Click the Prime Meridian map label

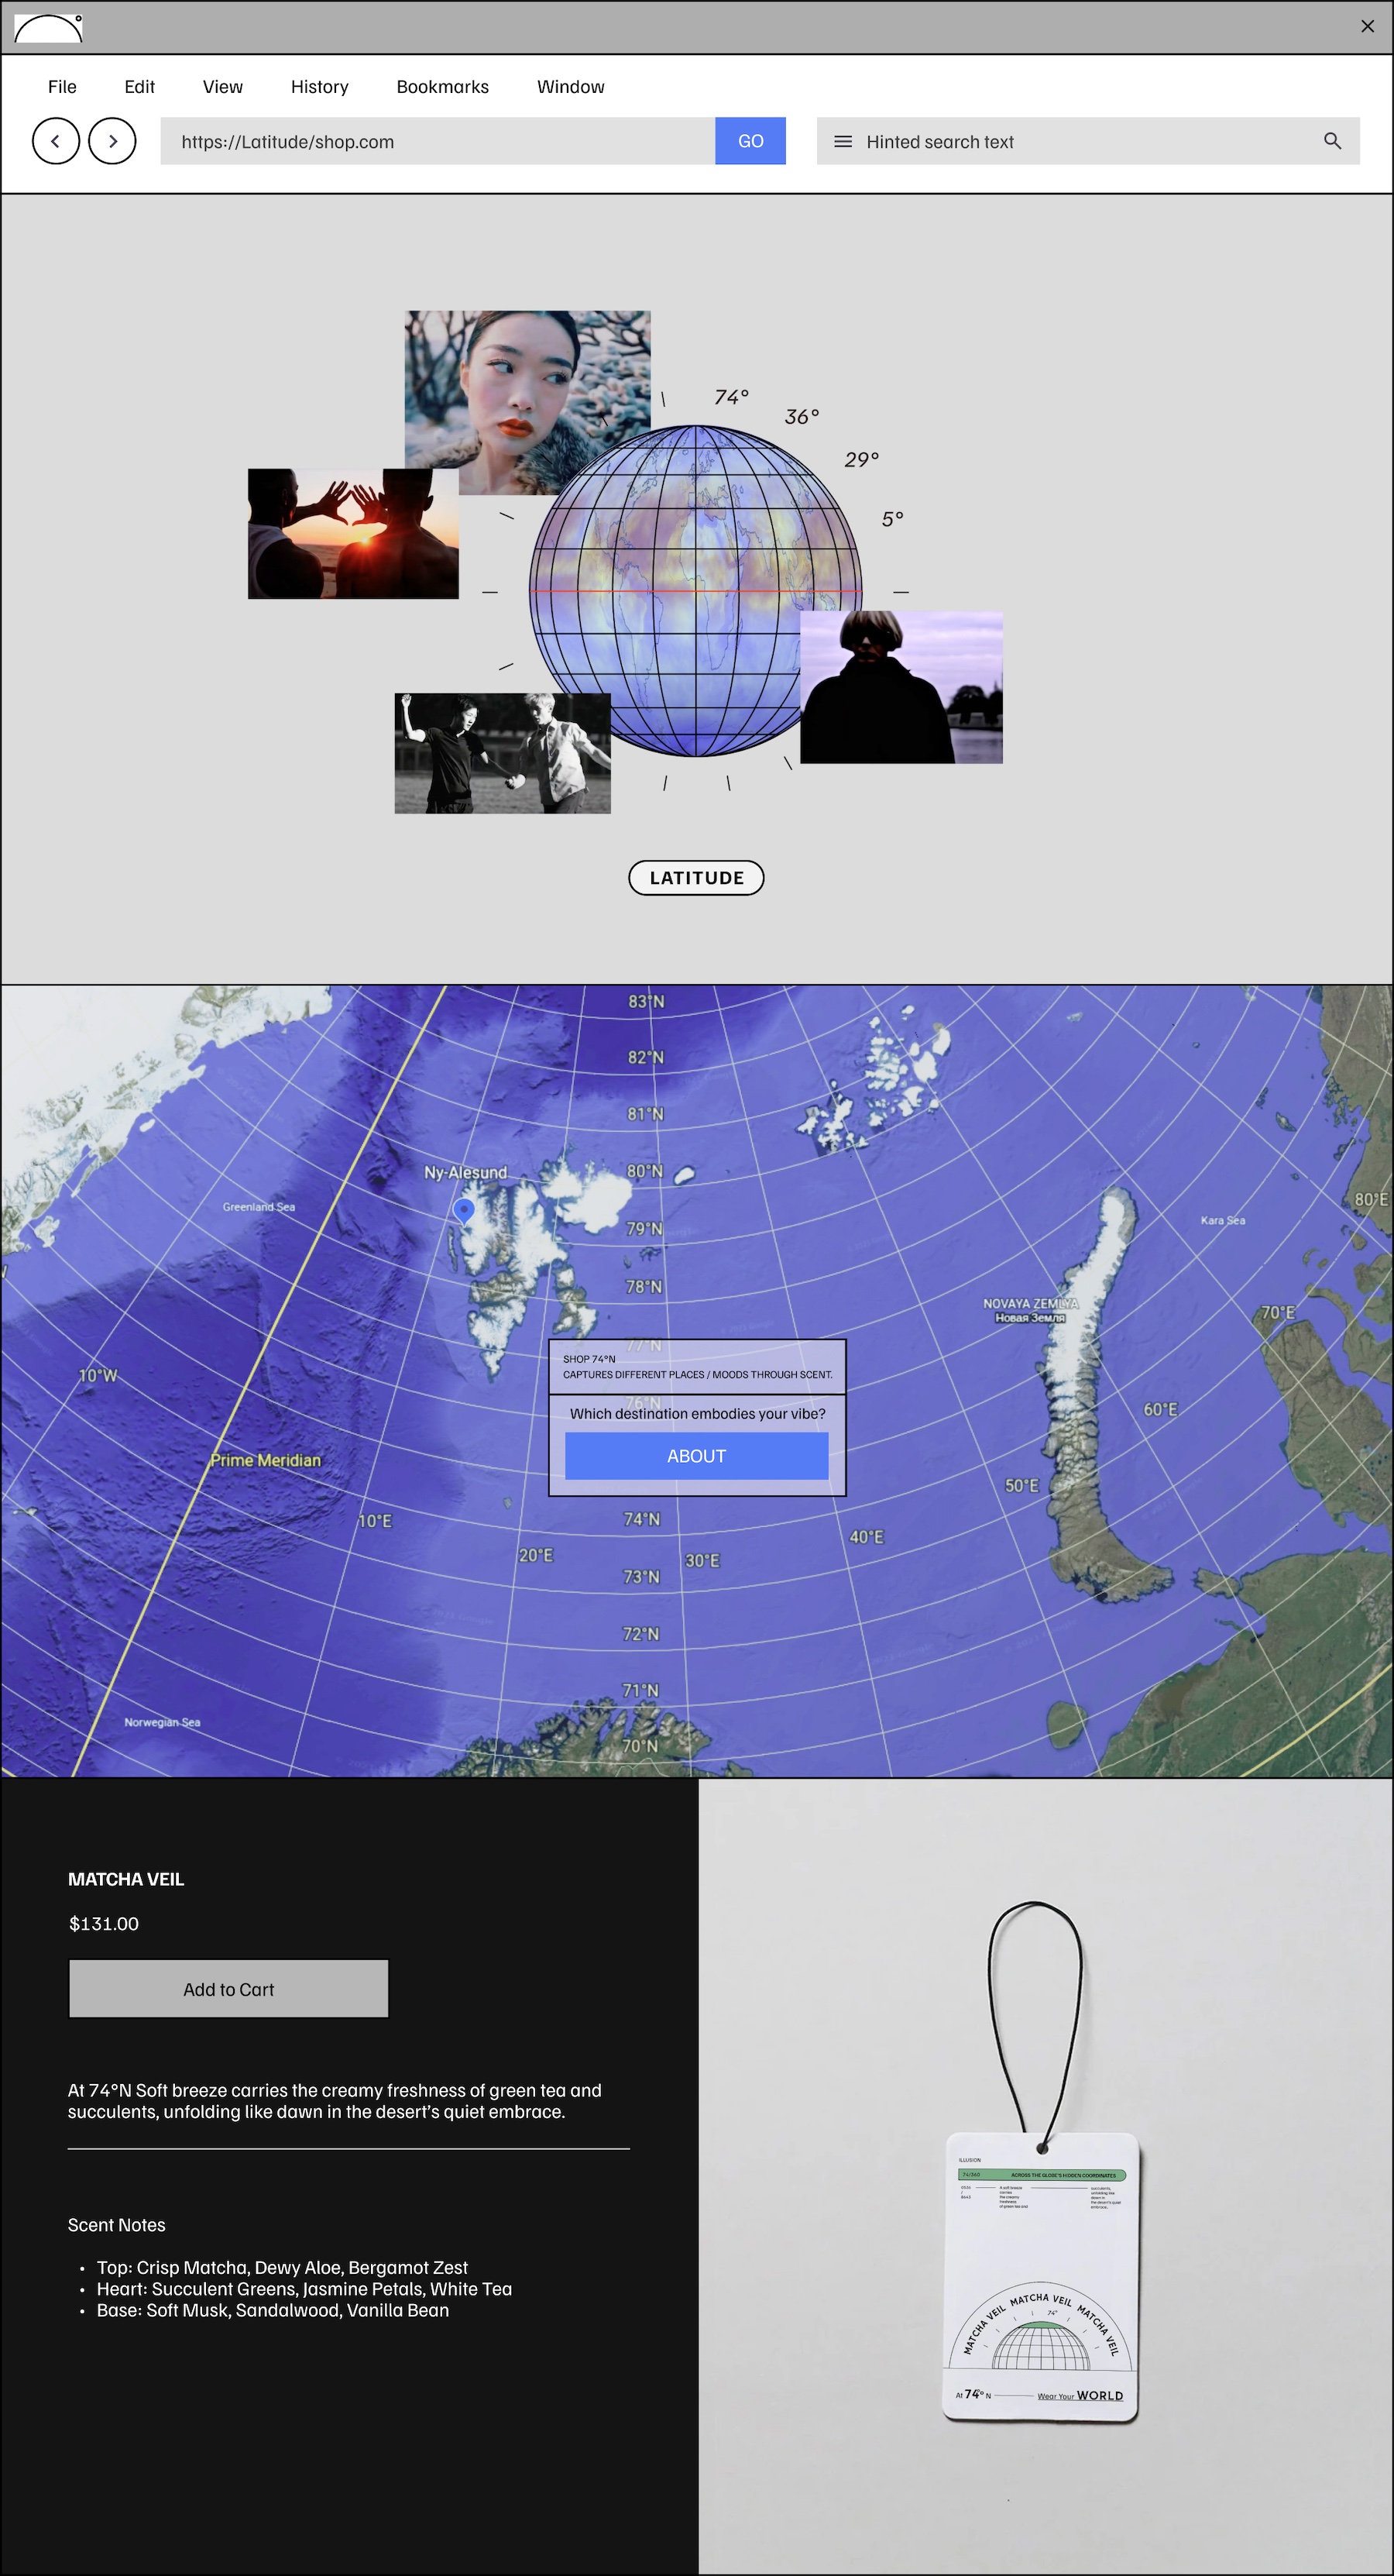pyautogui.click(x=266, y=1460)
